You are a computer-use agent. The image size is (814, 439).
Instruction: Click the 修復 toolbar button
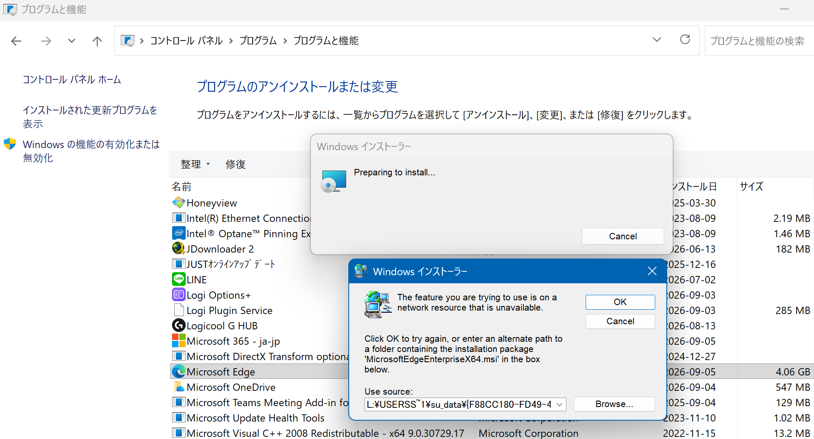point(236,164)
